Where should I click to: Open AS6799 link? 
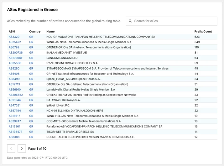[x=14, y=47]
